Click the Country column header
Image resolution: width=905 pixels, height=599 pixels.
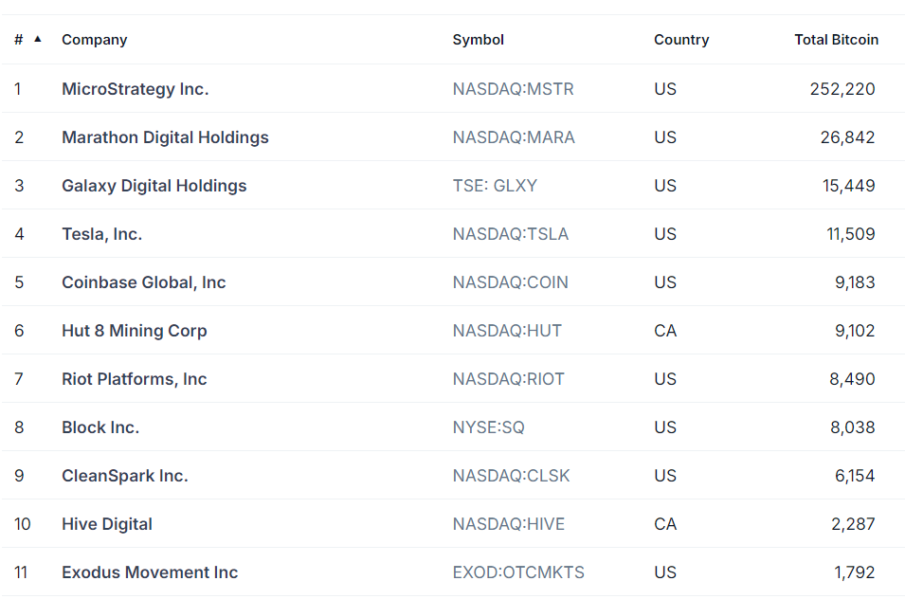coord(681,40)
